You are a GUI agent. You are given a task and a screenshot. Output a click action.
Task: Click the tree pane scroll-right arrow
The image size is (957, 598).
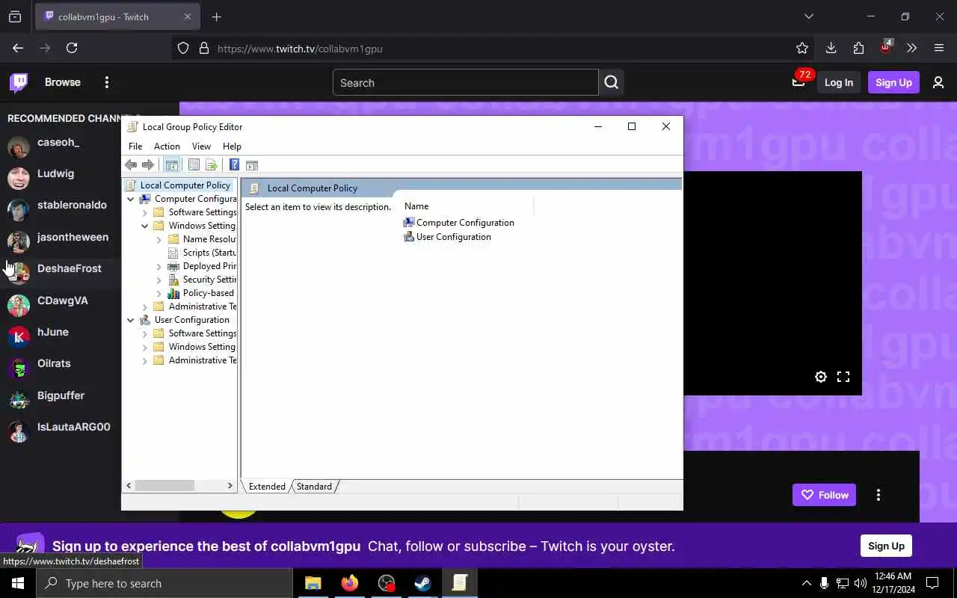tap(230, 486)
